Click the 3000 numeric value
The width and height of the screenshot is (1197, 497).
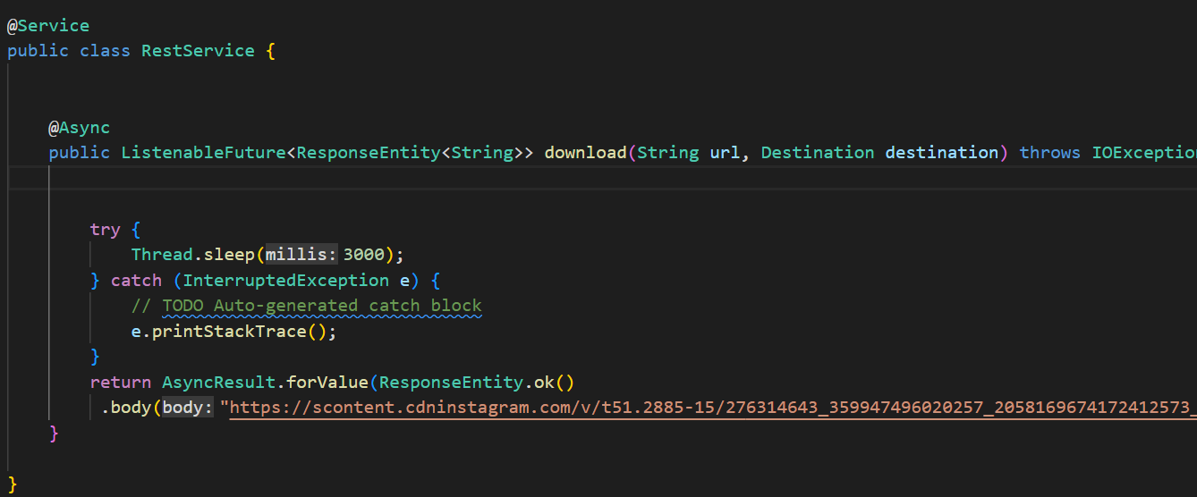(x=363, y=255)
